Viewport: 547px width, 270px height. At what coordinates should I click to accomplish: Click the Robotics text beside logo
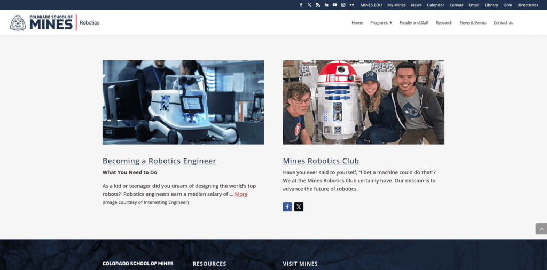coord(89,22)
